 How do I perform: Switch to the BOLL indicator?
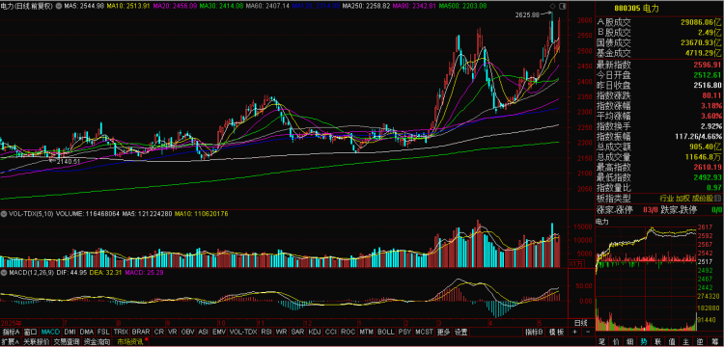coord(386,332)
